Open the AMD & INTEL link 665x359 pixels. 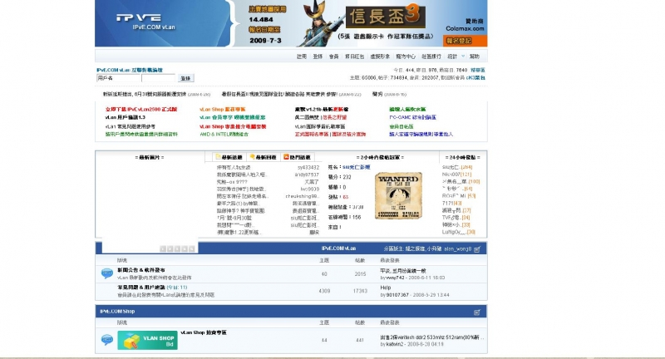tap(224, 135)
